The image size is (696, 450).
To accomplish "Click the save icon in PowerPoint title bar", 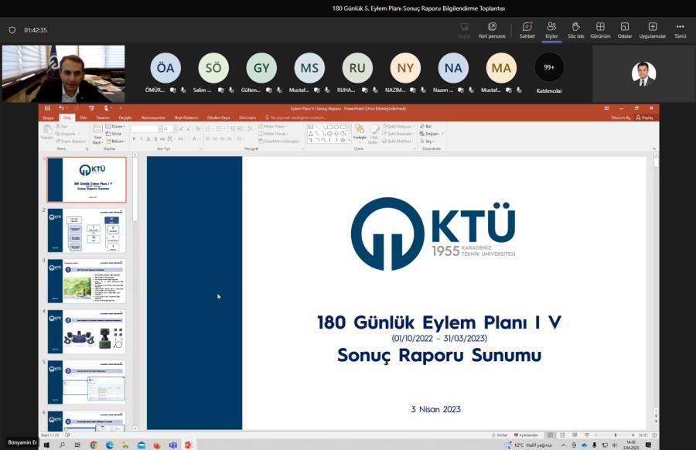I will pos(48,109).
